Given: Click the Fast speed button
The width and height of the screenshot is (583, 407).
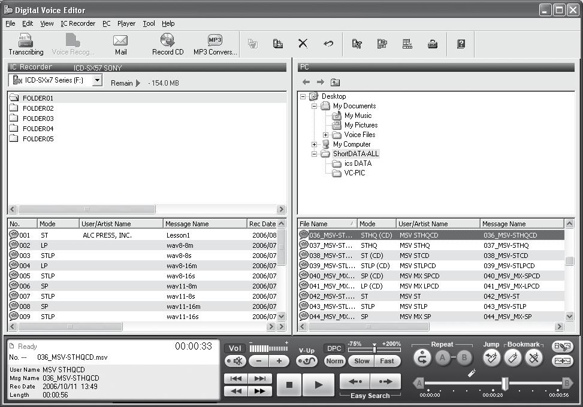Looking at the screenshot, I should point(387,361).
